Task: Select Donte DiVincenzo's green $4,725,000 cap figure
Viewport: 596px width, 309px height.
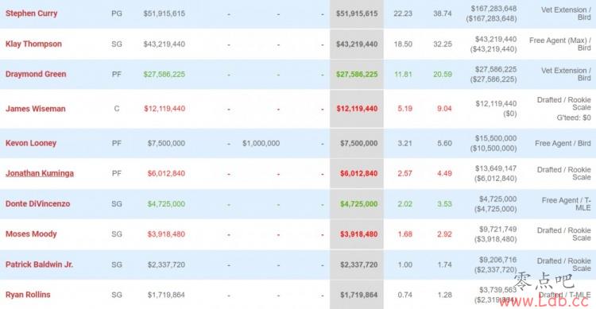Action: (359, 204)
